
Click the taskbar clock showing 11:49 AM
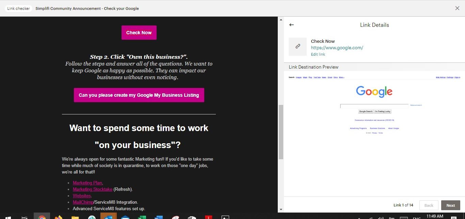[x=435, y=216]
